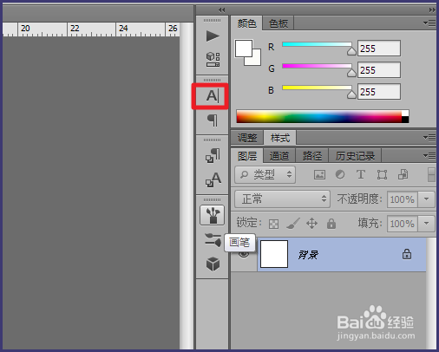Toggle lock position move icon
This screenshot has width=439, height=352.
[x=311, y=224]
